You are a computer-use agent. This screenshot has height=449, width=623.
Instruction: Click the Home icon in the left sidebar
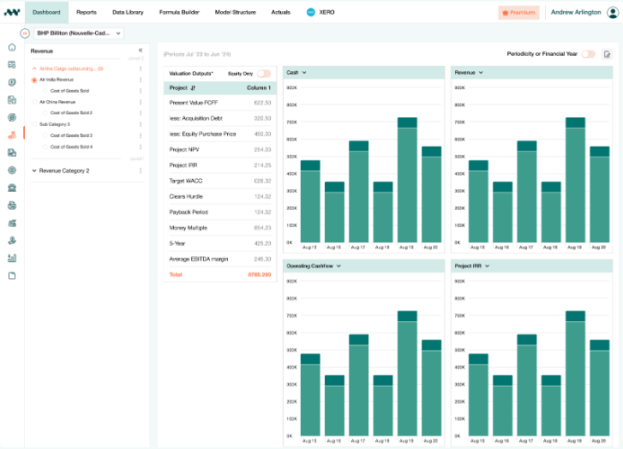[12, 47]
